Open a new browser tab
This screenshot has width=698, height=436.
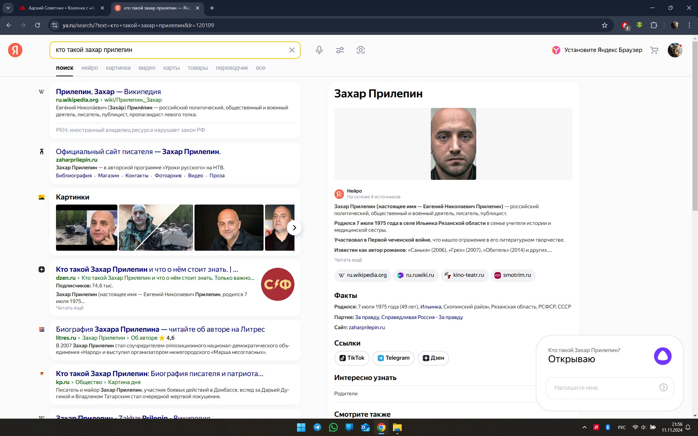212,8
